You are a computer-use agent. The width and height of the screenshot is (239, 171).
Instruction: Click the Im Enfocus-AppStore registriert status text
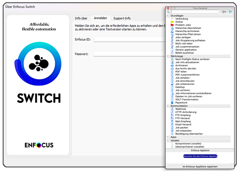coord(200,167)
